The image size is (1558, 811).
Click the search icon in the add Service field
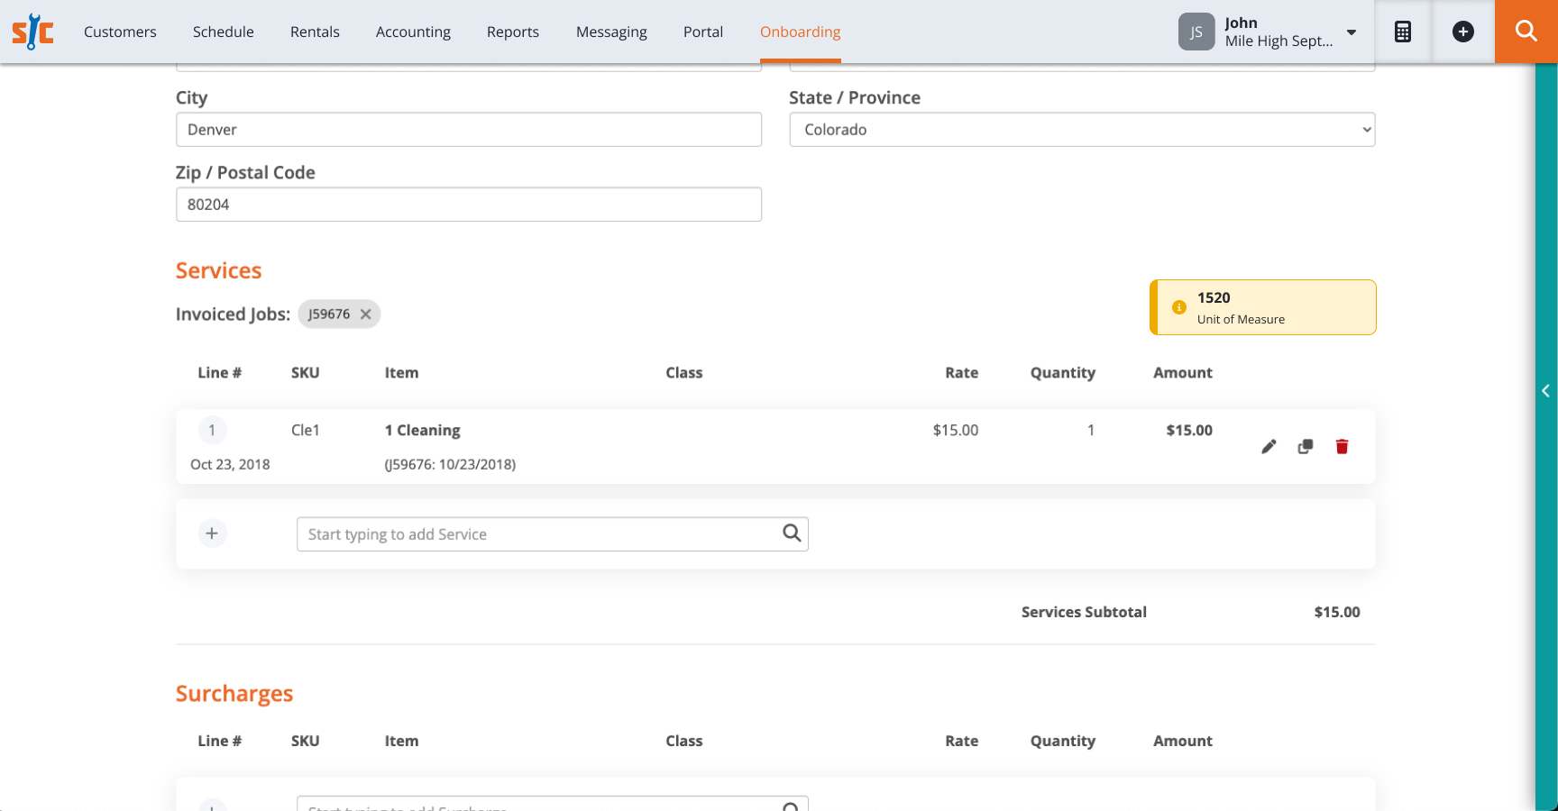click(x=792, y=533)
